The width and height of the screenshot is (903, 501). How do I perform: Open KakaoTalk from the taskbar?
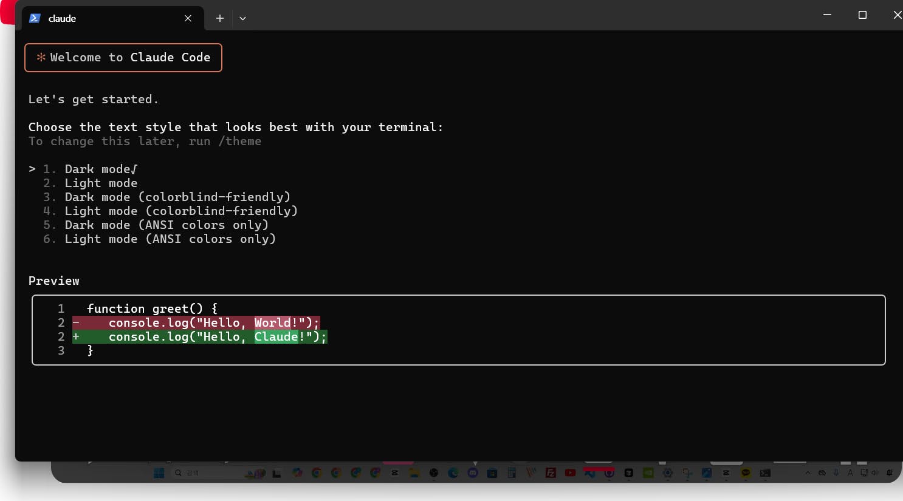coord(746,472)
